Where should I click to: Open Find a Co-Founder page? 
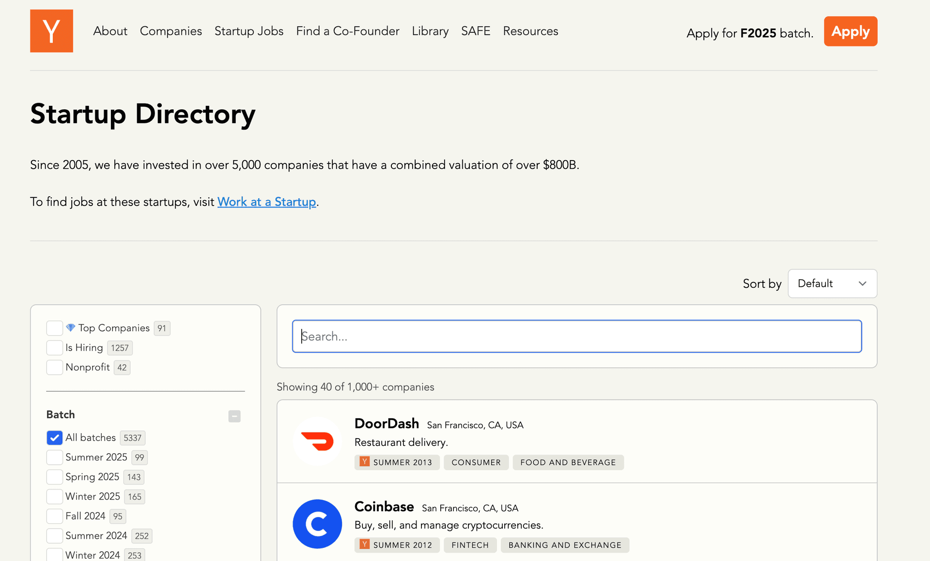point(347,31)
